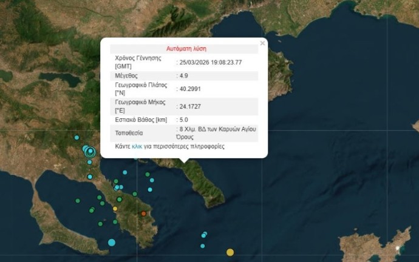Follow the 'κλικ' link for more information
The width and height of the screenshot is (419, 262).
point(137,147)
